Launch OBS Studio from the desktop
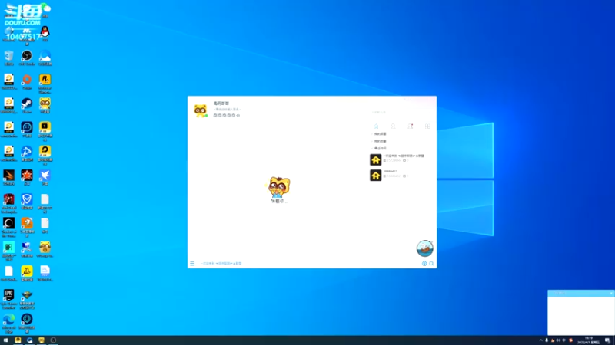 (27, 58)
